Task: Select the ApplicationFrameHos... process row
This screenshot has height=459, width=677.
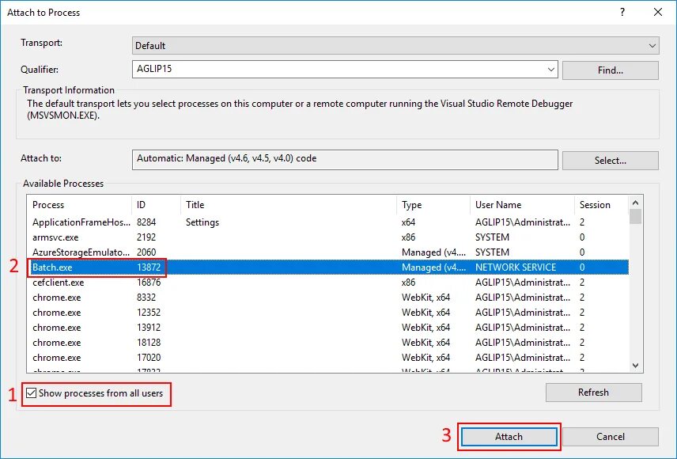Action: click(327, 222)
